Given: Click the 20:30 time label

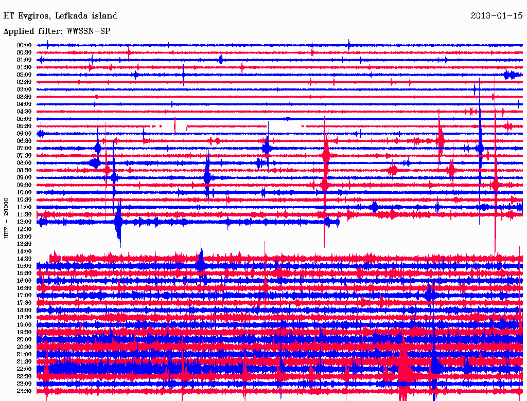Looking at the screenshot, I should coord(24,347).
